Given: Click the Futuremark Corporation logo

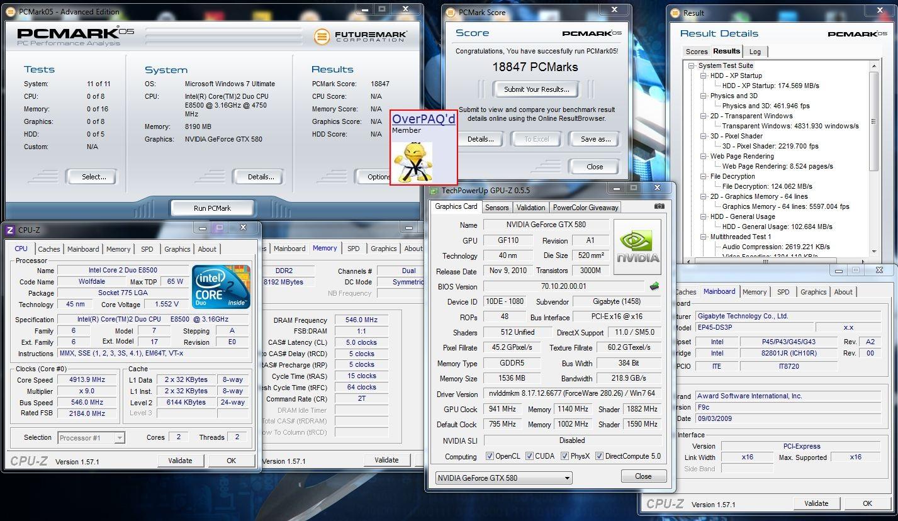Looking at the screenshot, I should point(361,36).
